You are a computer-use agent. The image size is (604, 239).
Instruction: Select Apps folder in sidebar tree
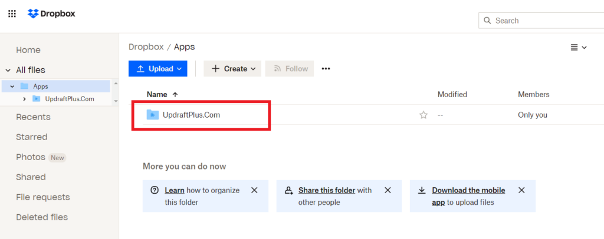pyautogui.click(x=56, y=87)
